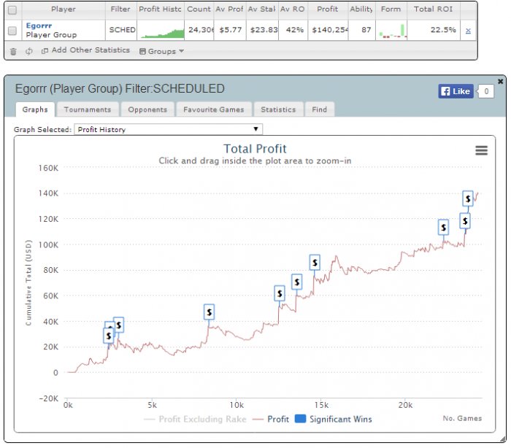The width and height of the screenshot is (511, 448).
Task: Toggle the header select-all checkbox
Action: [x=12, y=10]
